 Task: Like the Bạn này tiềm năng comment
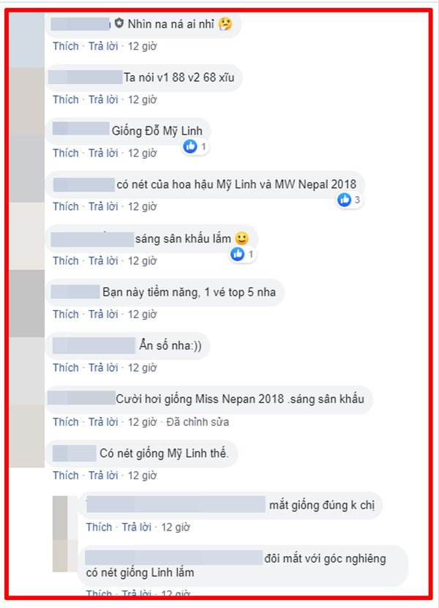66,314
